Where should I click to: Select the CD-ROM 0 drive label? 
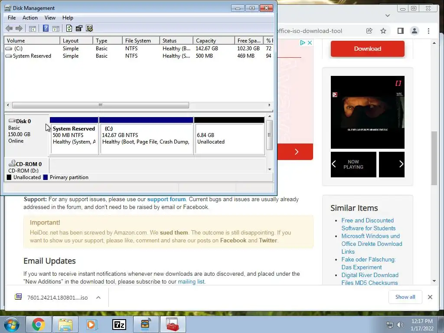pyautogui.click(x=25, y=164)
